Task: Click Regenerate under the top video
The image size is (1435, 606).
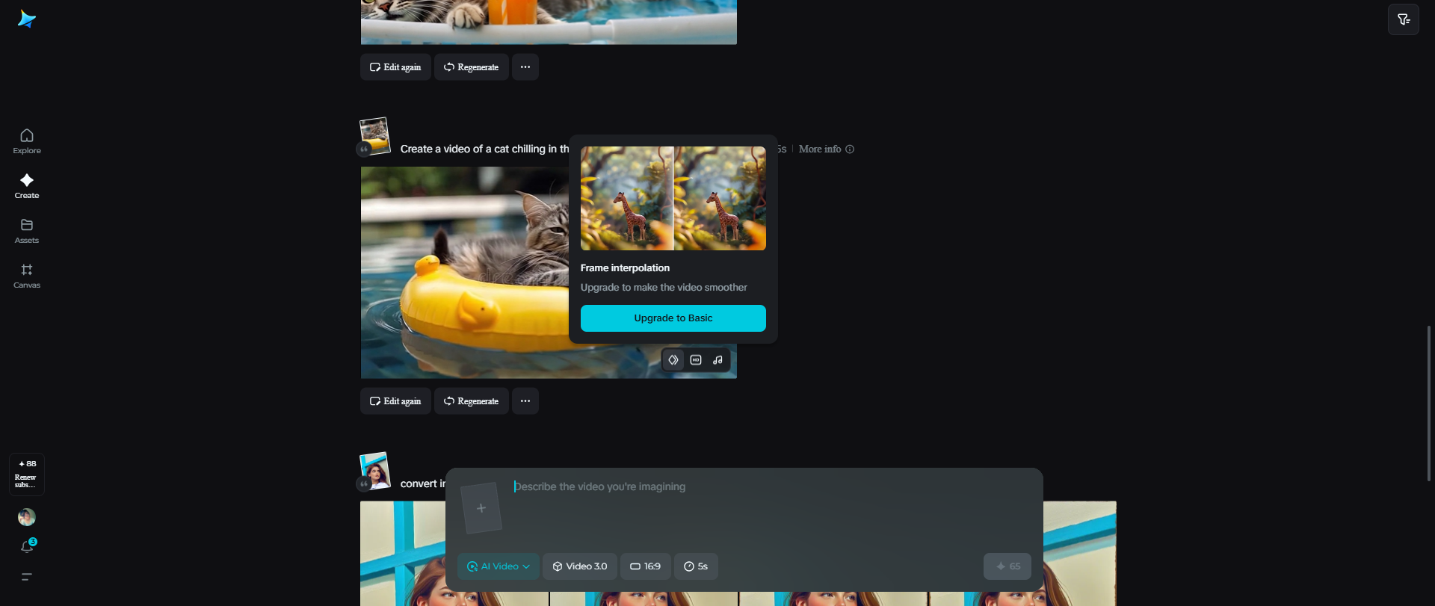Action: tap(472, 67)
